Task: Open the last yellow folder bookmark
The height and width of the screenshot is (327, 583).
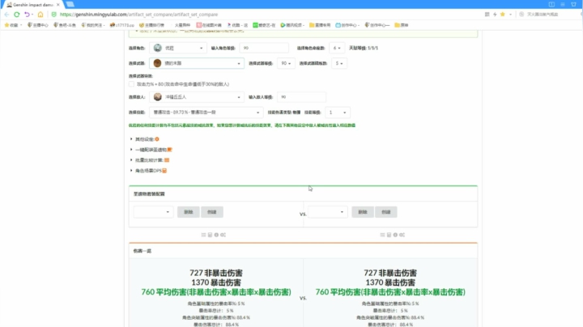Action: [402, 25]
